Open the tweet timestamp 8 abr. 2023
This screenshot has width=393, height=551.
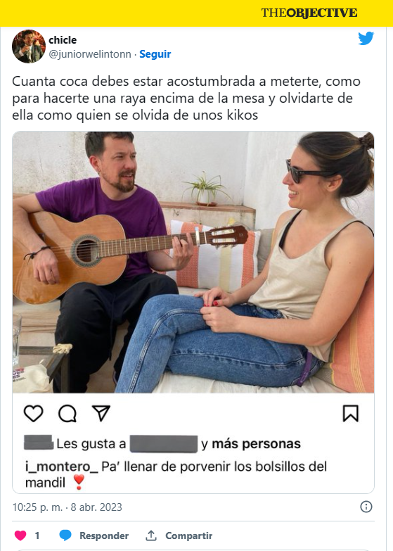click(67, 507)
